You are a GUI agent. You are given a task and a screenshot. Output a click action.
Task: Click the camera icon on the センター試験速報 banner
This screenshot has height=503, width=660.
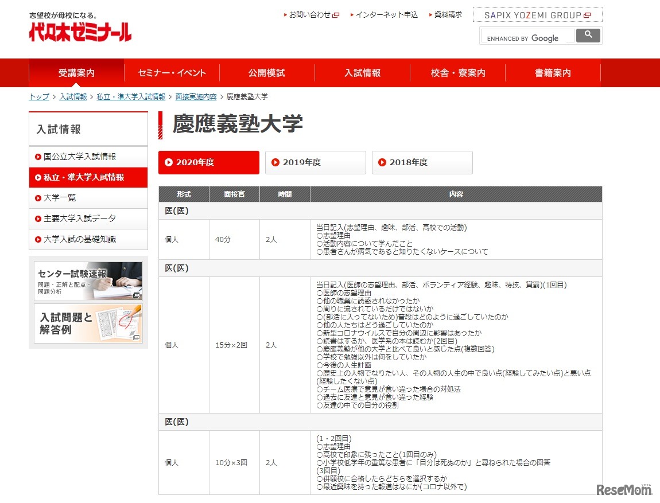click(136, 295)
